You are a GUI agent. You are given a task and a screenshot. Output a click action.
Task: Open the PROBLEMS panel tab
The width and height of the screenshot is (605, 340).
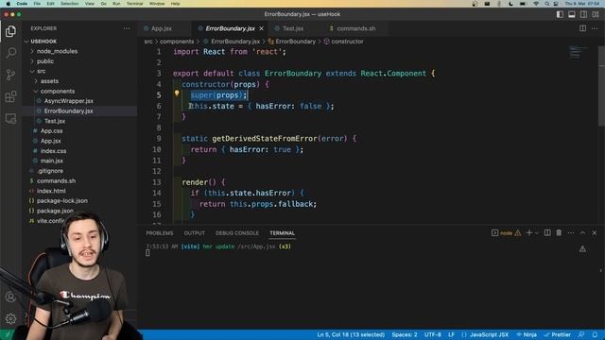click(160, 233)
